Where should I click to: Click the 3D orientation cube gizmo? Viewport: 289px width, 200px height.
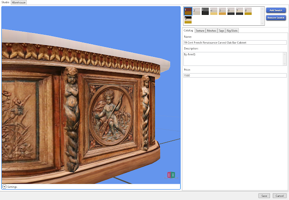point(171,175)
